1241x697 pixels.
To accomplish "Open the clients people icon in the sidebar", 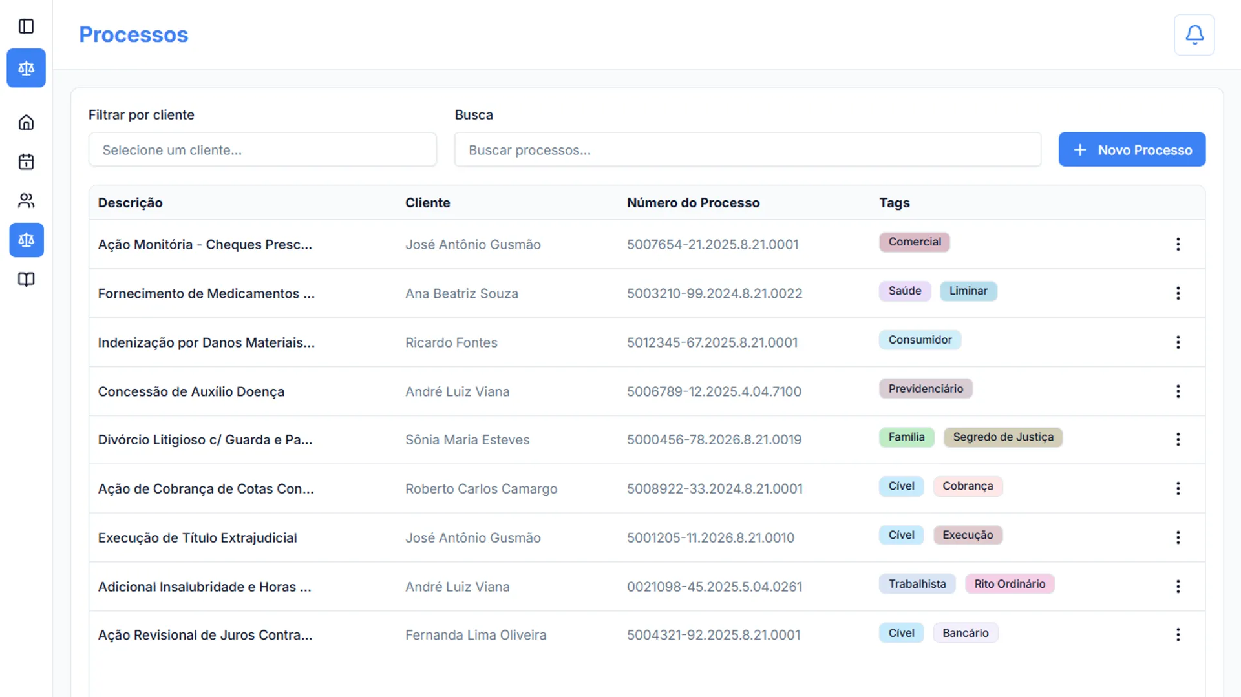I will coord(26,200).
